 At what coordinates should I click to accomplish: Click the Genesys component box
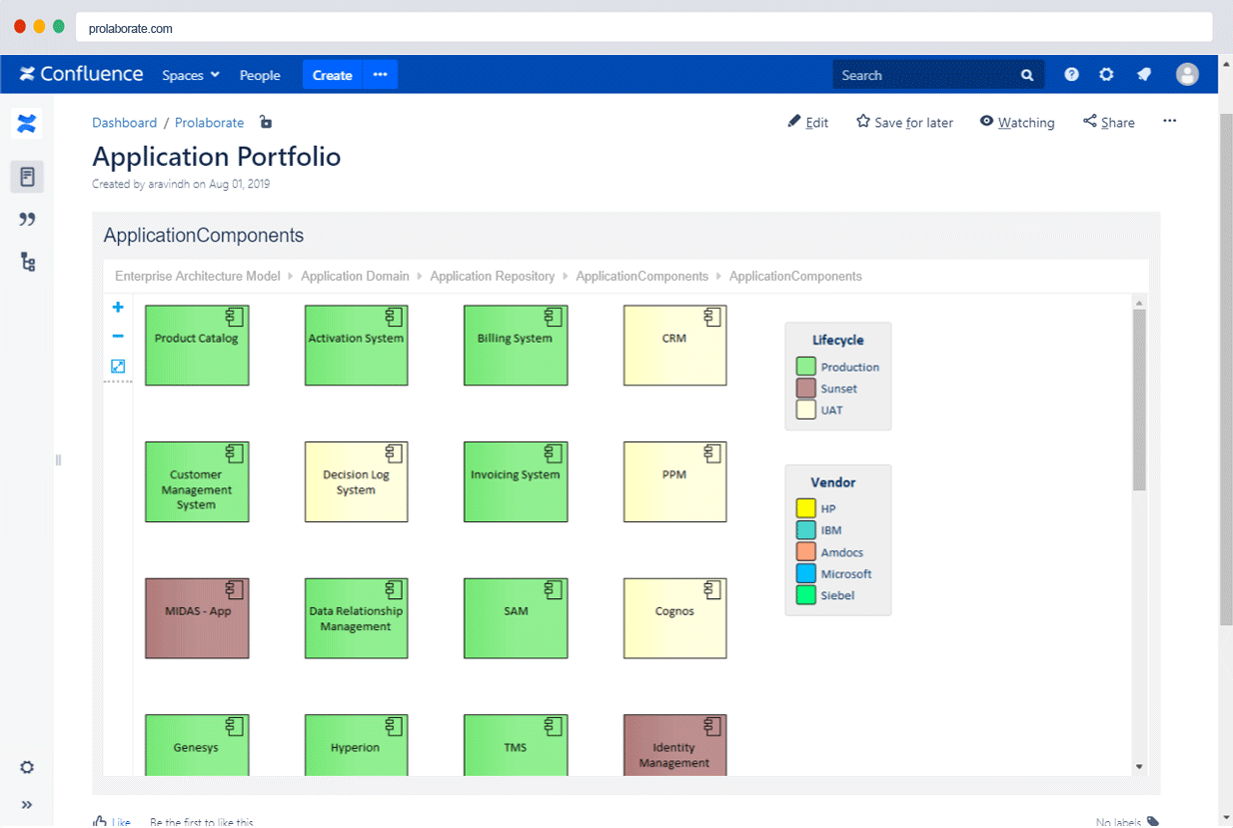pos(197,745)
